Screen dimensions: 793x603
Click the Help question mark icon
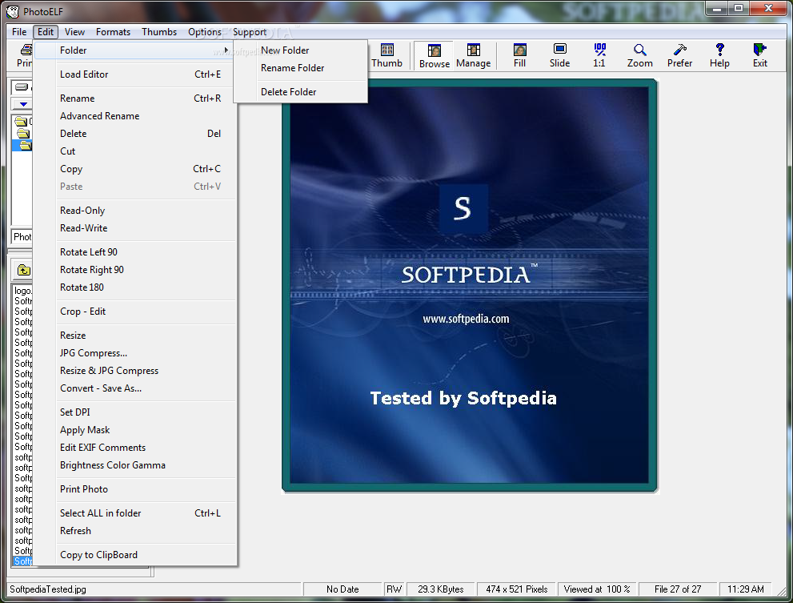click(719, 55)
